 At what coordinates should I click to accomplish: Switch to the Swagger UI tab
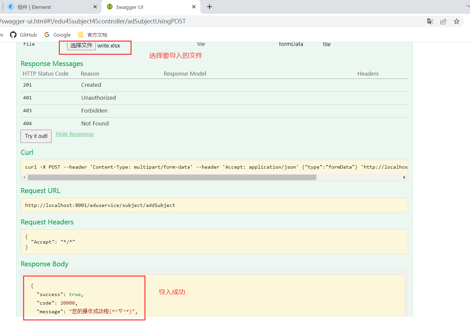click(151, 7)
